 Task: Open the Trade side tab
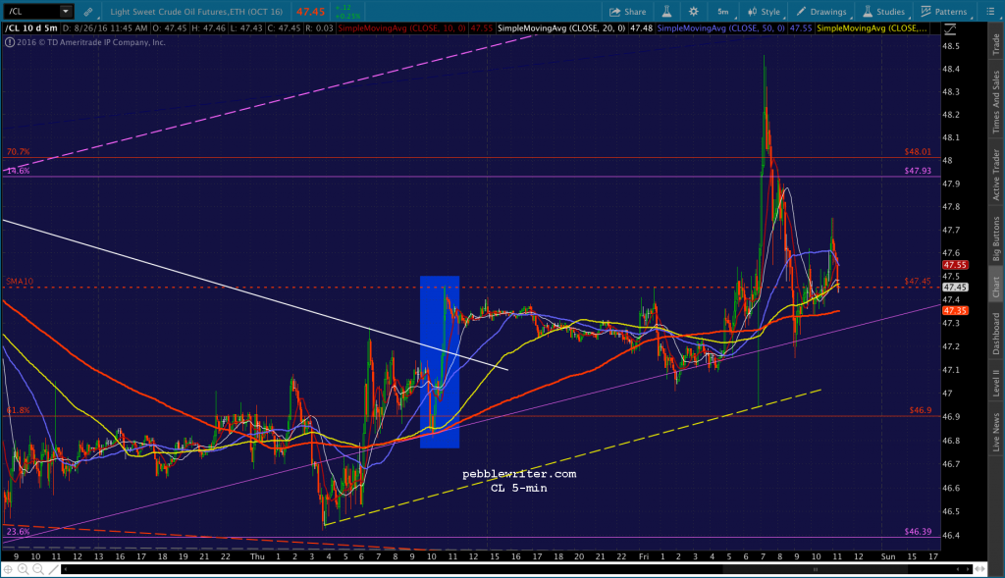click(x=996, y=43)
